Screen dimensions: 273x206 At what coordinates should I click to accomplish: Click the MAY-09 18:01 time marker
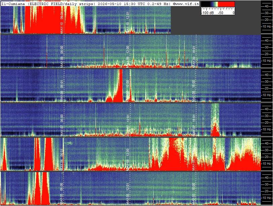coord(194,57)
